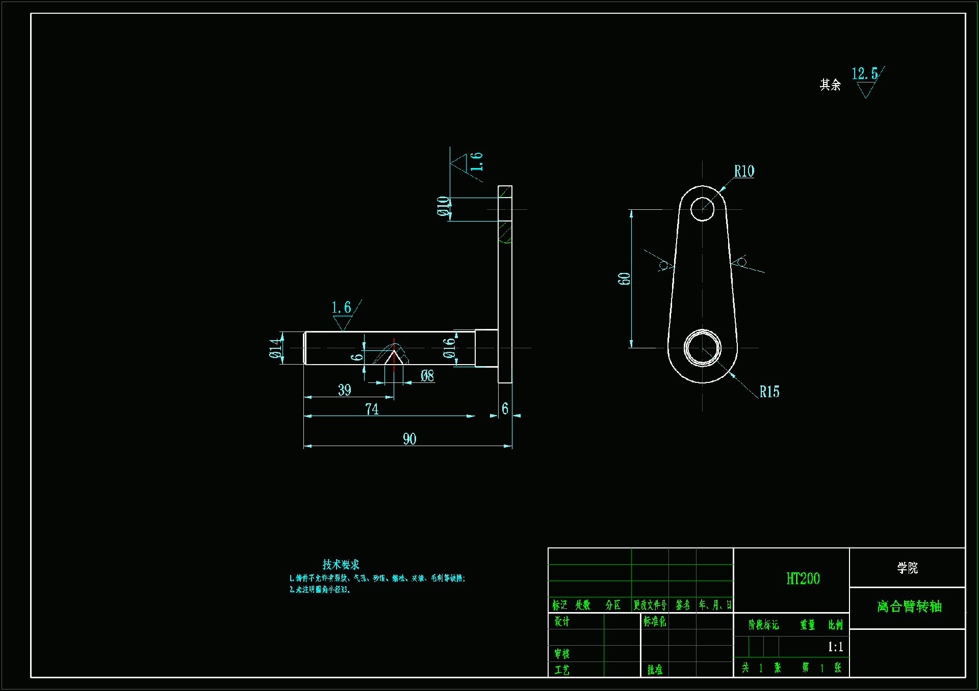Viewport: 979px width, 691px height.
Task: Click the Ø8 dimension label
Action: (427, 376)
